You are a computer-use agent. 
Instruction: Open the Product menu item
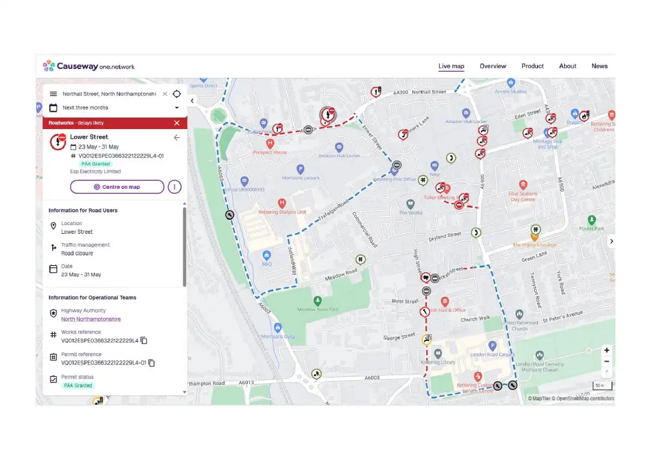[x=532, y=66]
